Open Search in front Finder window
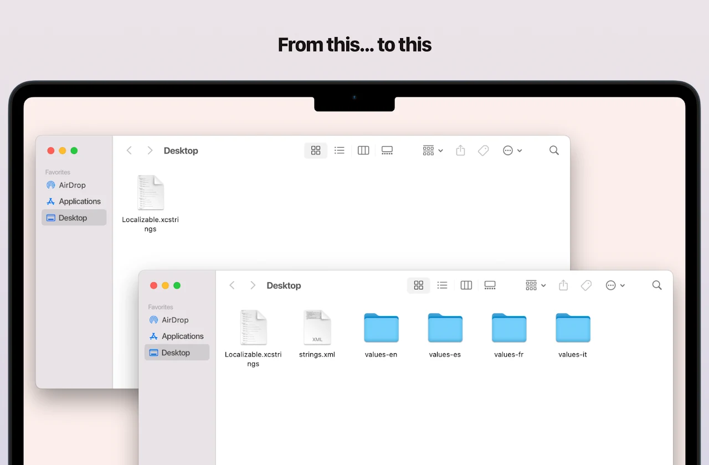 coord(657,286)
